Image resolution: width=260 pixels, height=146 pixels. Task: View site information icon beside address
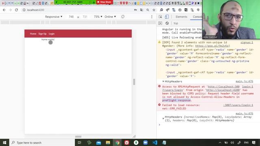point(24,10)
